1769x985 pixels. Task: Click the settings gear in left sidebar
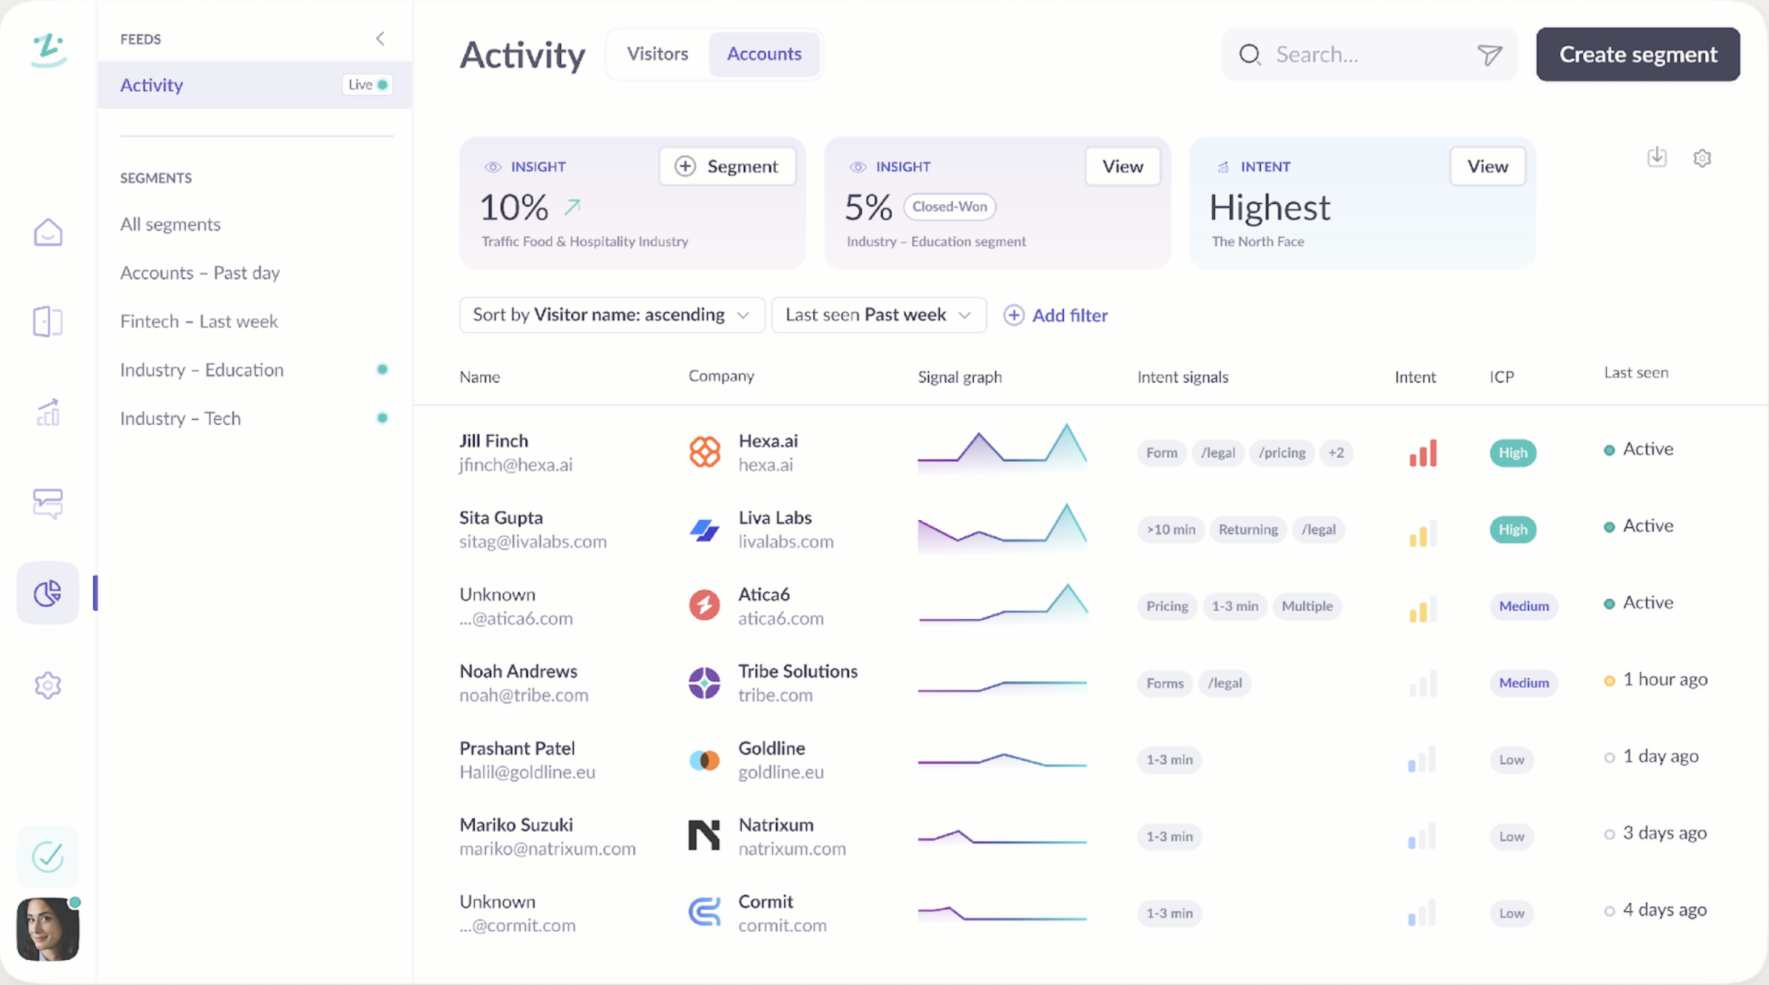[x=48, y=685]
